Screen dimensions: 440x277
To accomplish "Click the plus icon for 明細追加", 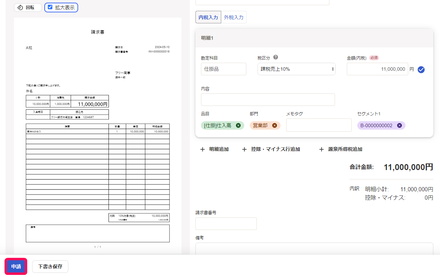I will [x=202, y=149].
